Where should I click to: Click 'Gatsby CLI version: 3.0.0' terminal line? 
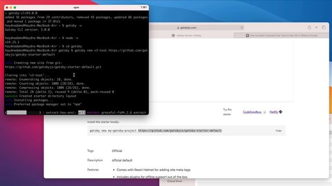click(27, 30)
